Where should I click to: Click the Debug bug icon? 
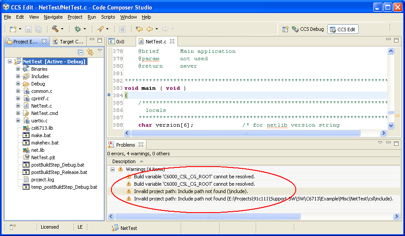78,29
